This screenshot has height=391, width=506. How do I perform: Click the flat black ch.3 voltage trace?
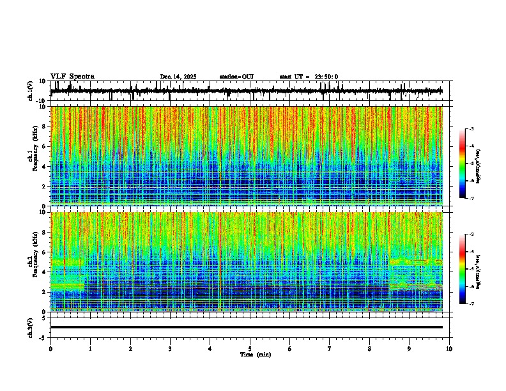(247, 327)
